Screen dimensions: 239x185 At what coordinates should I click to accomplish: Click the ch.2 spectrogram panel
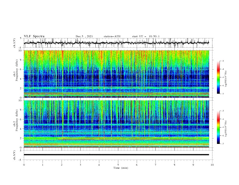coord(116,124)
